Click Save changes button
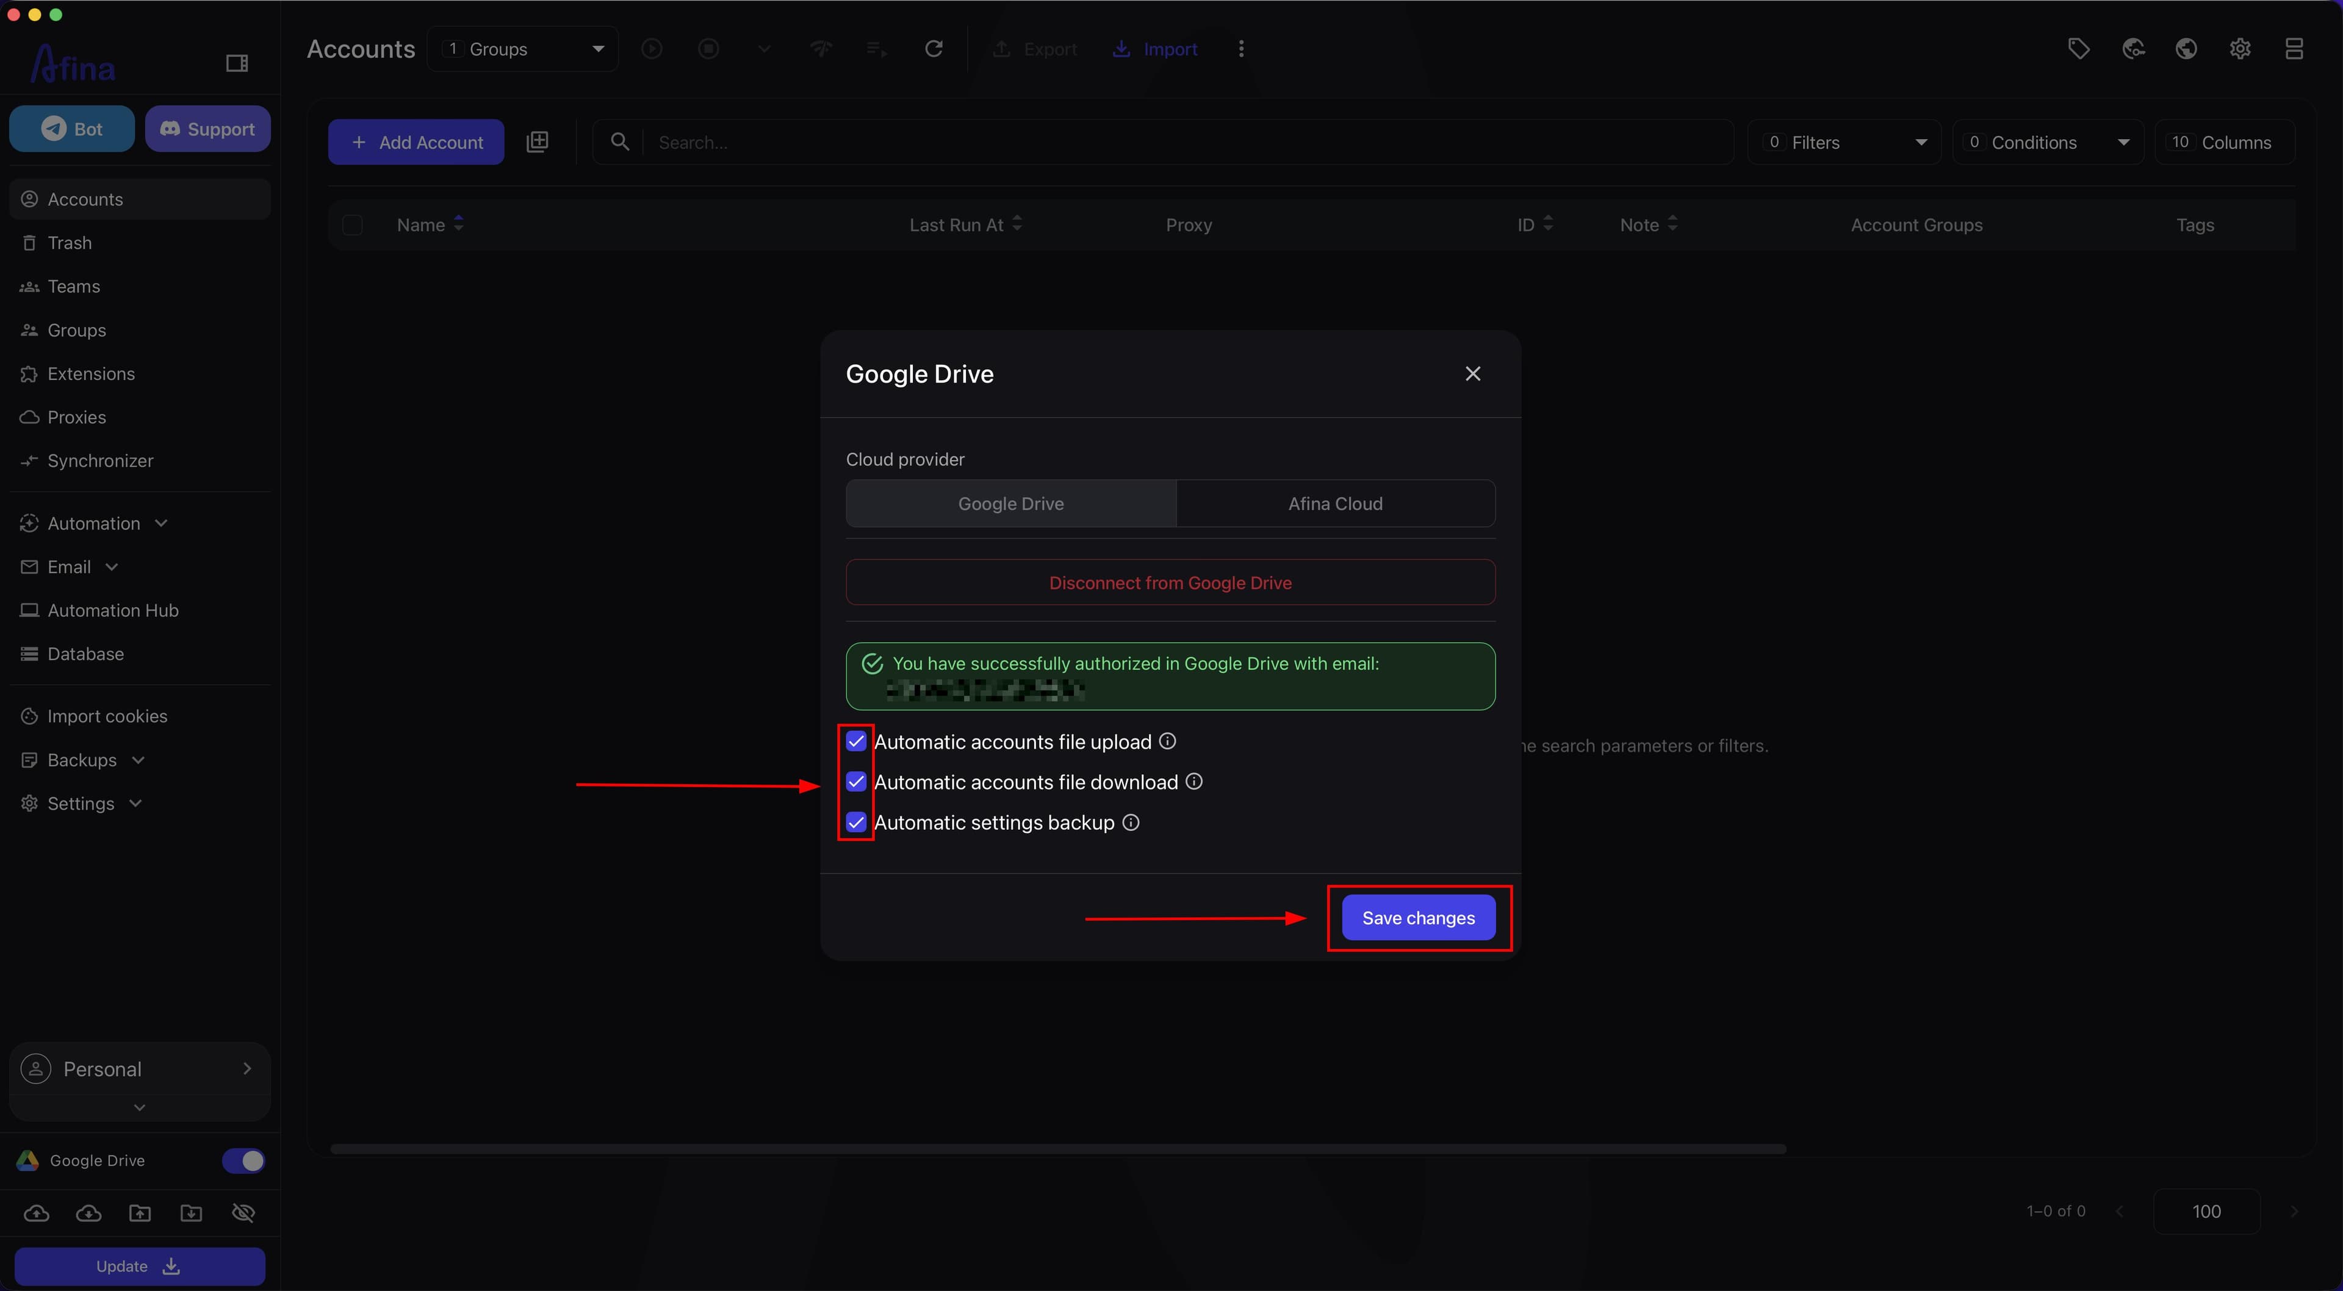Image resolution: width=2343 pixels, height=1291 pixels. (x=1418, y=918)
